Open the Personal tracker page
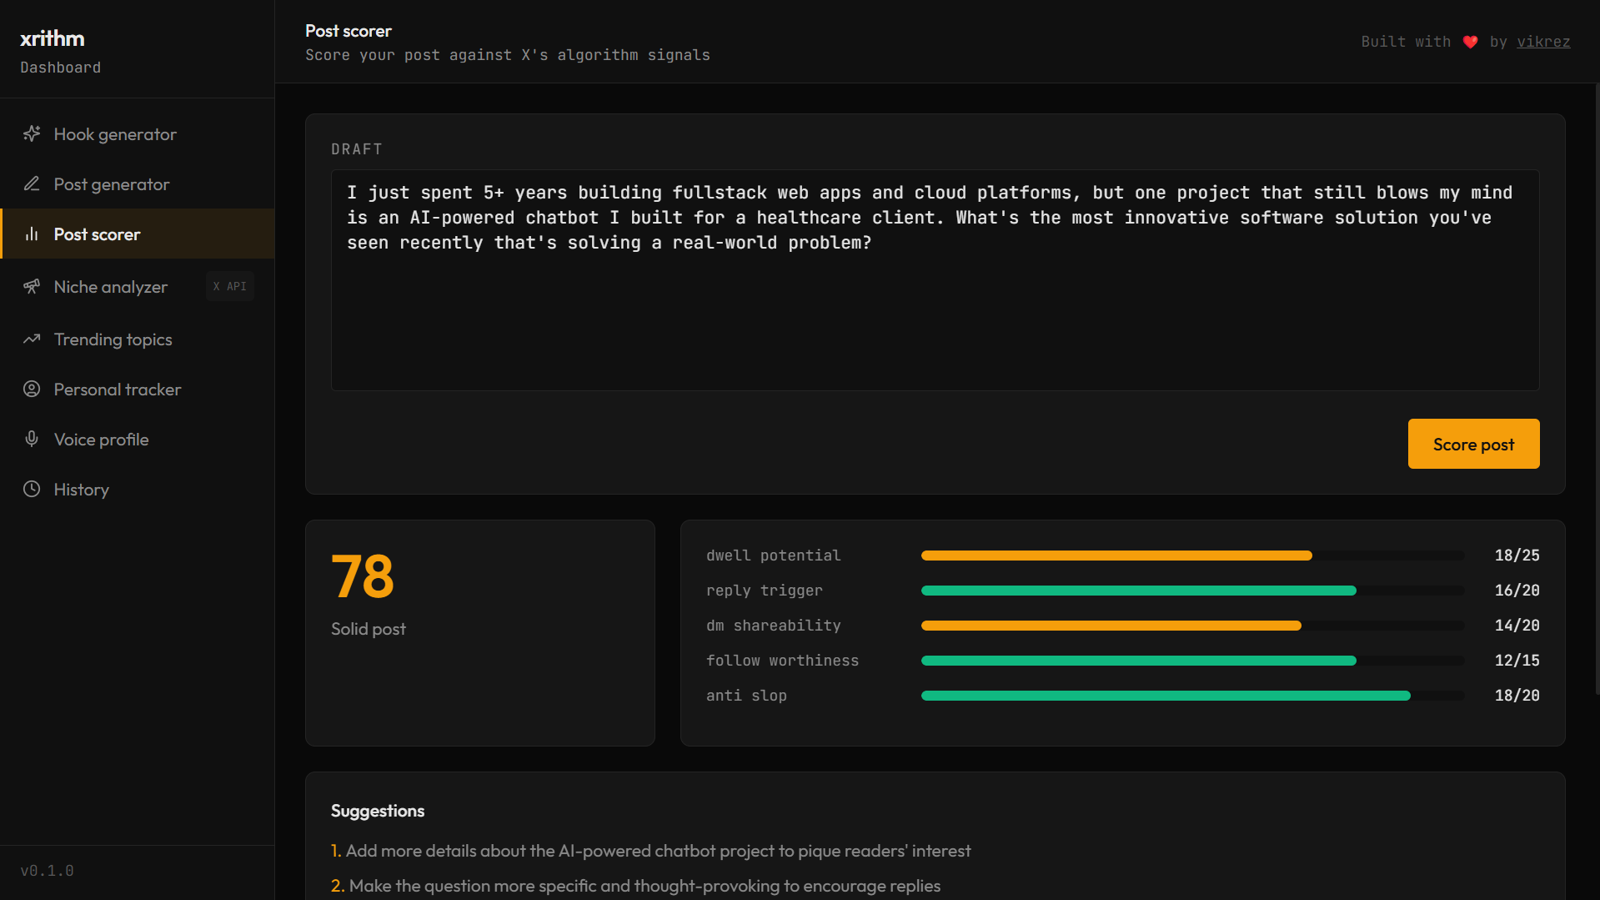 pyautogui.click(x=138, y=389)
